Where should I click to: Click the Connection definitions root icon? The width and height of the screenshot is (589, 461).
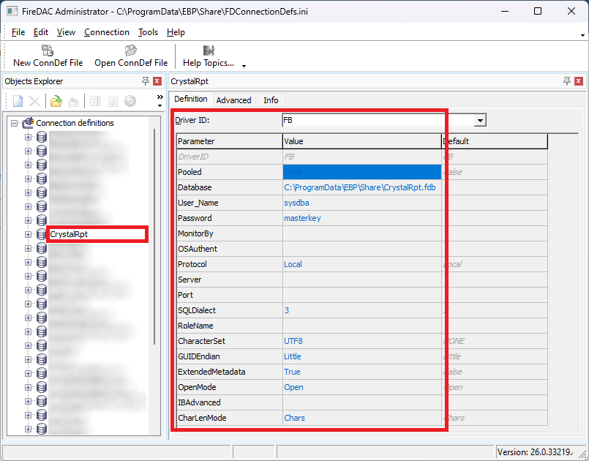pyautogui.click(x=28, y=123)
